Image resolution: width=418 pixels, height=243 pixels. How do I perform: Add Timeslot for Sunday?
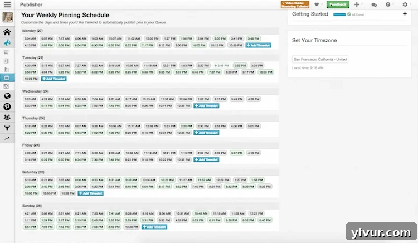[x=154, y=227]
